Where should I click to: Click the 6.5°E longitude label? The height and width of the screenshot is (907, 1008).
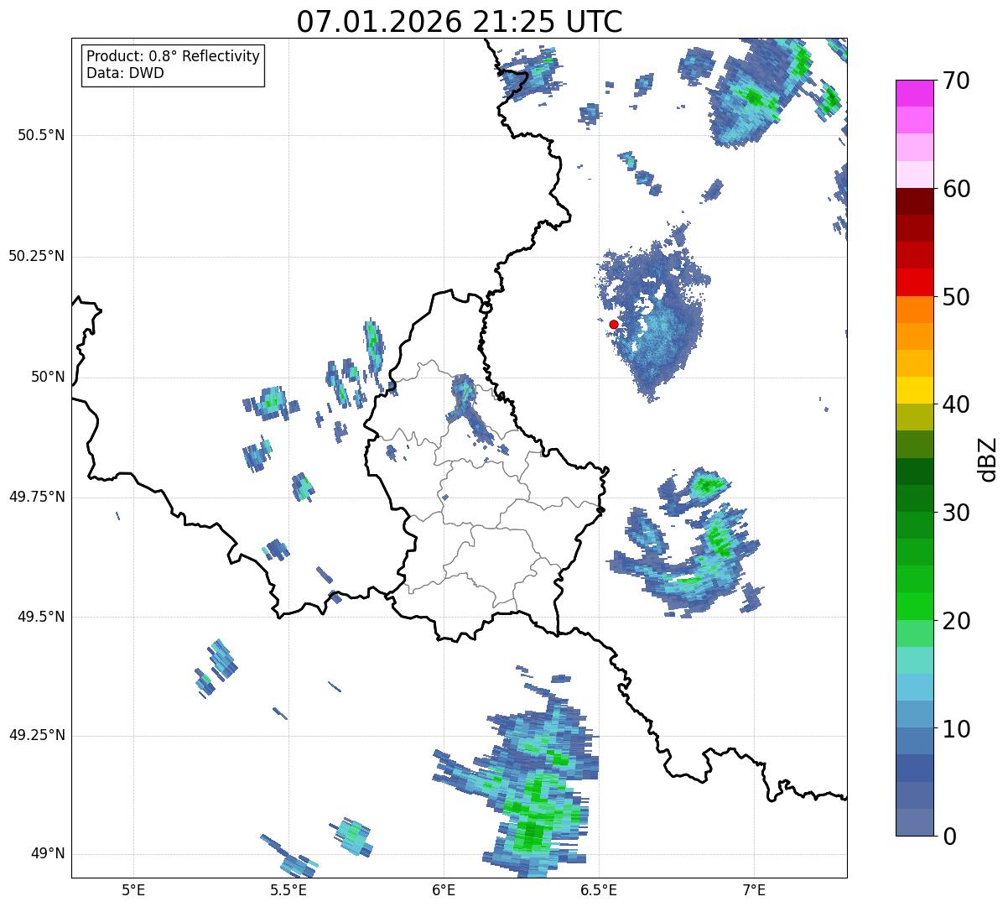tap(599, 890)
